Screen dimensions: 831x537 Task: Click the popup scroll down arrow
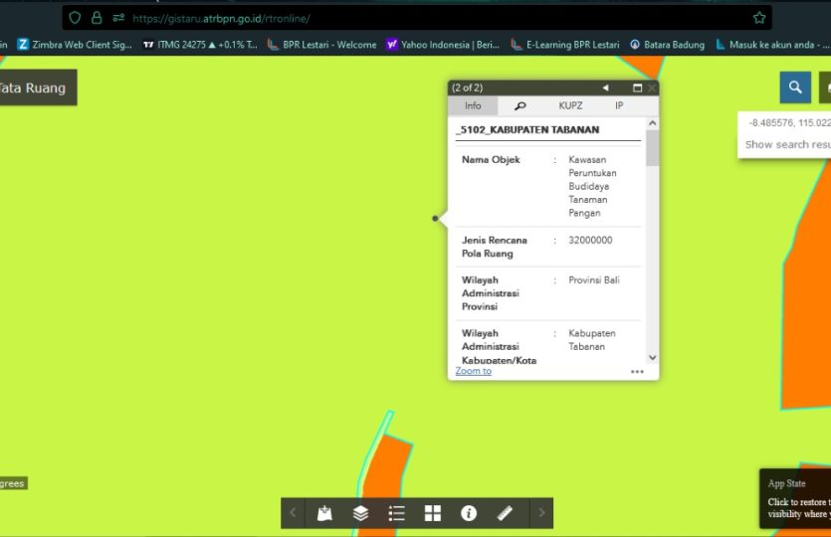point(653,357)
